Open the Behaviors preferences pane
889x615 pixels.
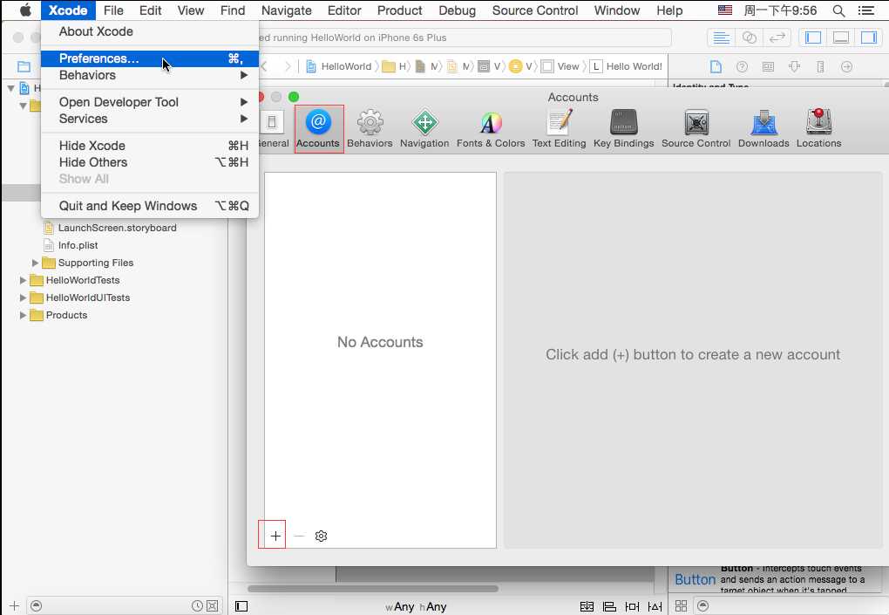[x=370, y=129]
